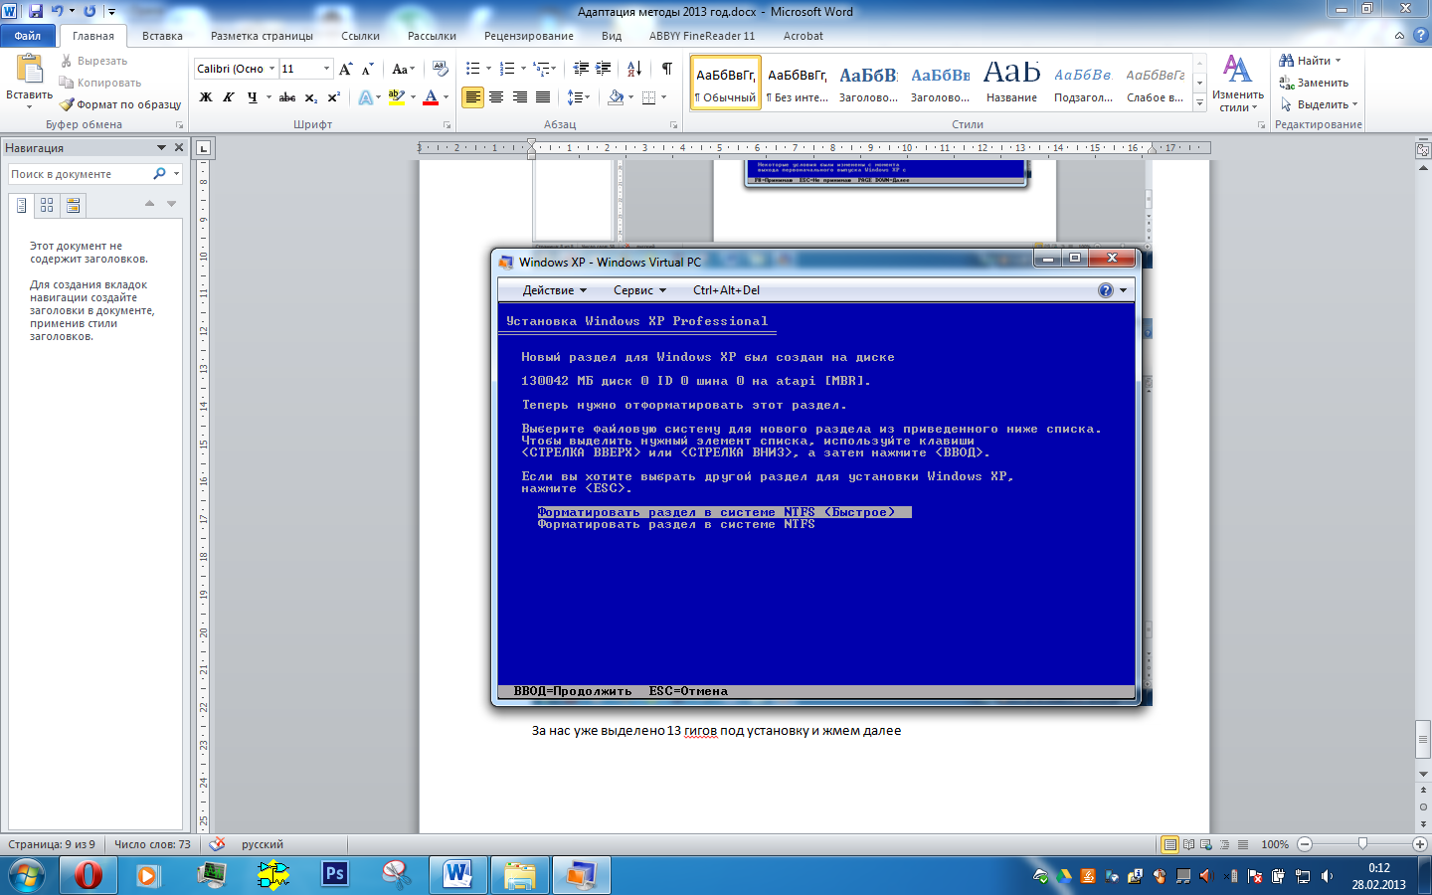
Task: Click Изменить стили button
Action: pyautogui.click(x=1237, y=84)
